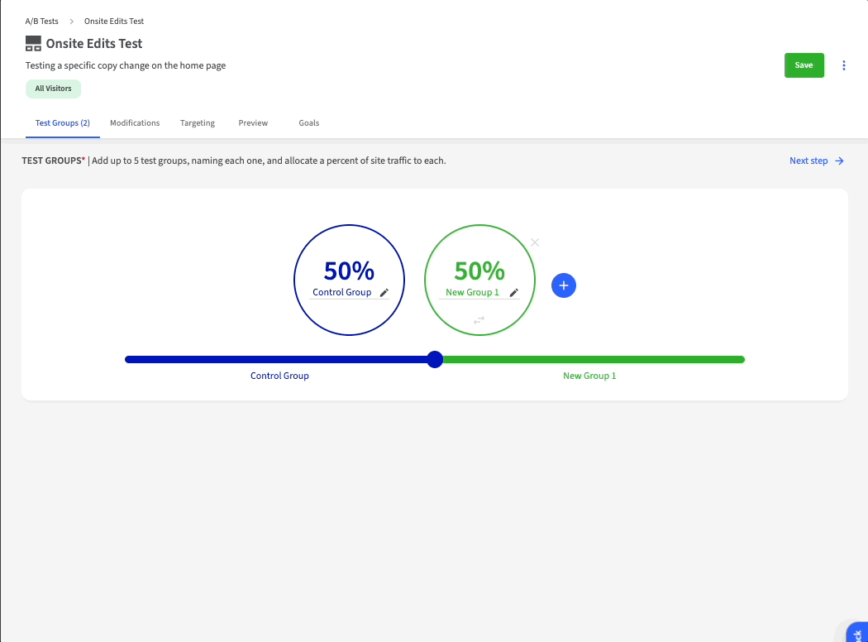868x642 pixels.
Task: Click the Onsite Edits Test layout icon
Action: click(x=33, y=44)
